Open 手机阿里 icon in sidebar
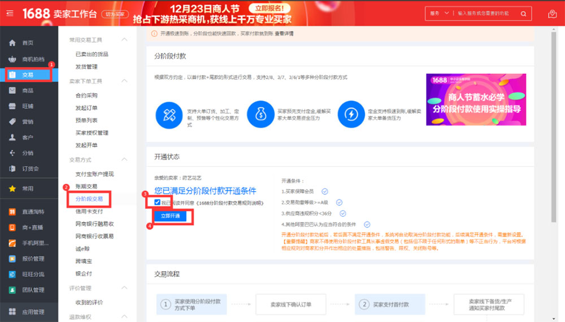 [x=12, y=243]
